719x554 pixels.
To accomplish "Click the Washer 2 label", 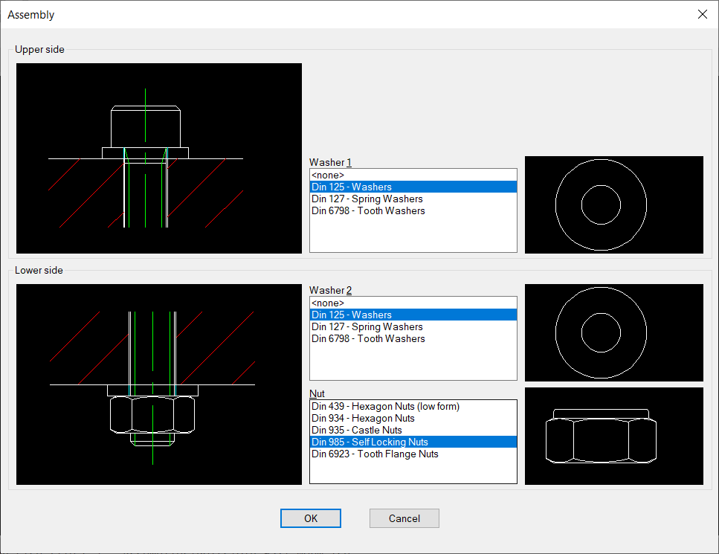I will pos(330,290).
